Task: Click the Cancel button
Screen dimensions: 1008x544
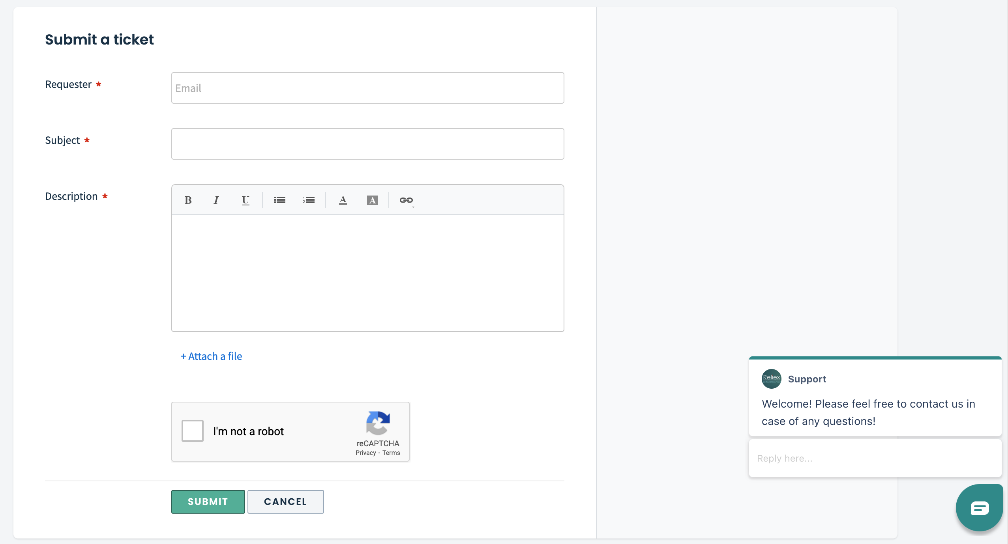Action: (285, 502)
